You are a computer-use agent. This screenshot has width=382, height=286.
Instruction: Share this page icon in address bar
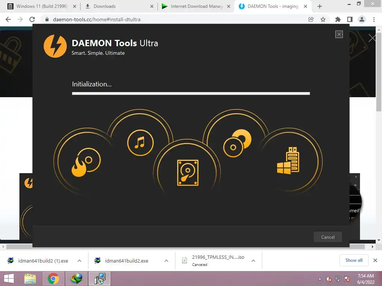(x=311, y=19)
